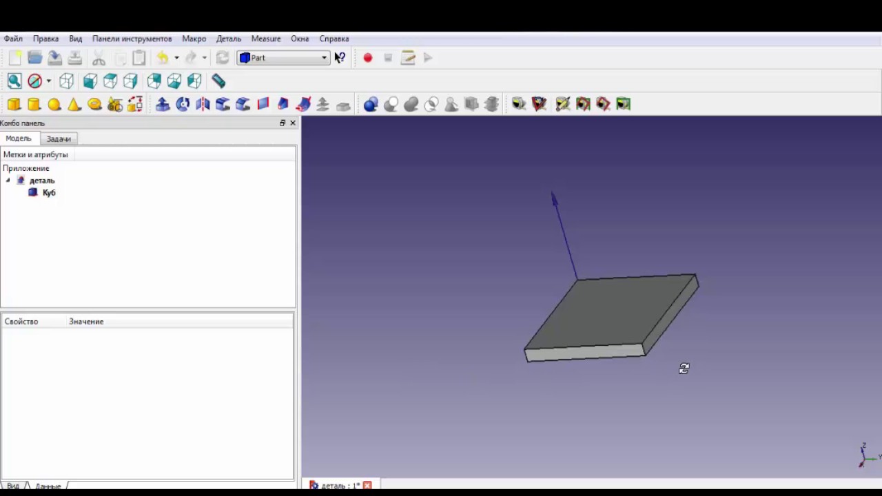This screenshot has width=882, height=496.
Task: Click the scissors Cut icon
Action: [x=99, y=58]
